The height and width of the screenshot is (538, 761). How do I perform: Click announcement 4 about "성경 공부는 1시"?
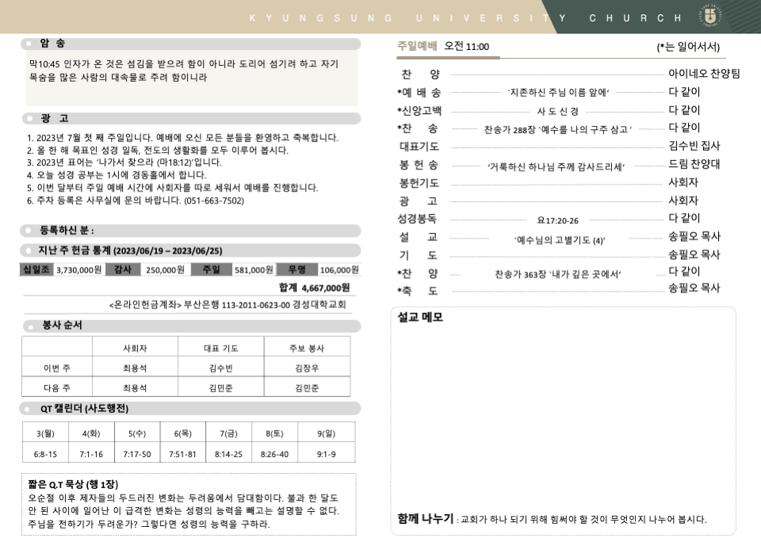[117, 175]
